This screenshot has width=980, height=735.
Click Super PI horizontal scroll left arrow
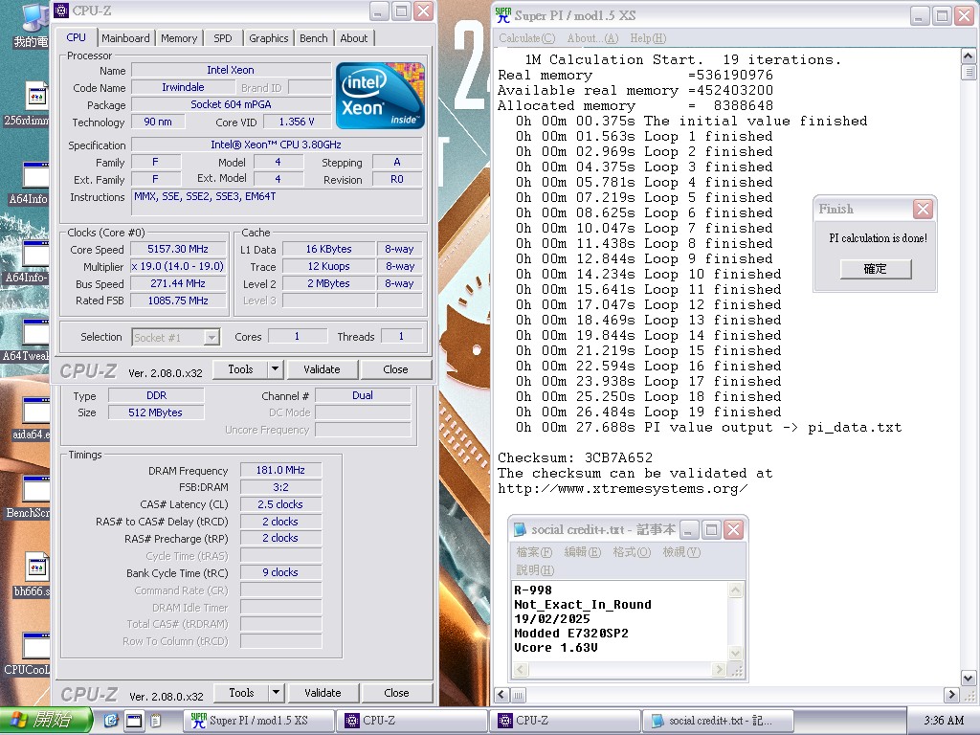click(501, 695)
